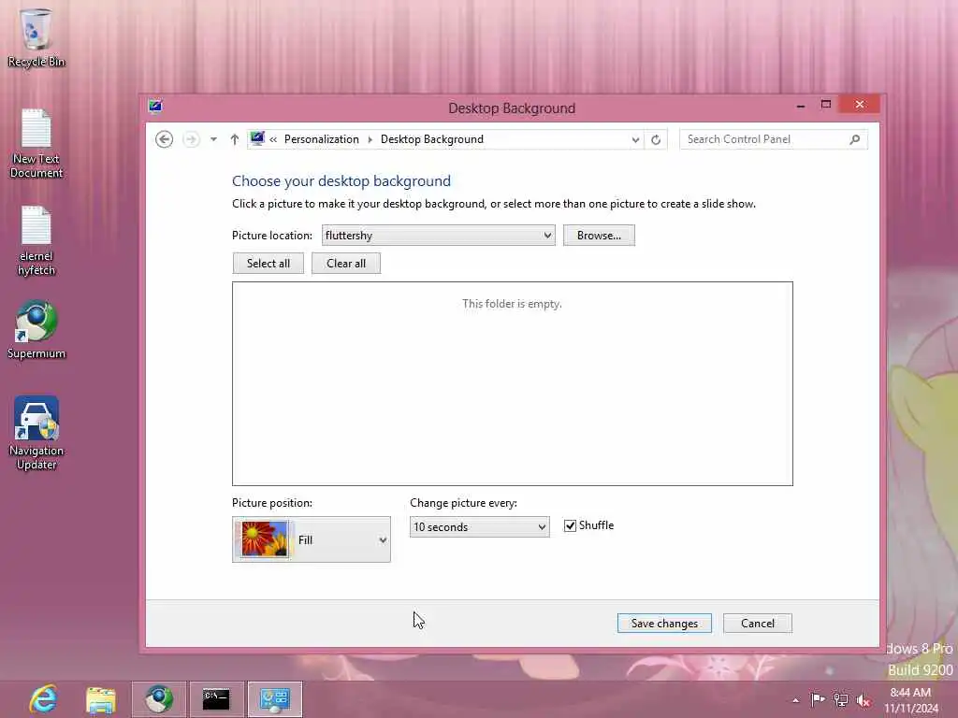Expand the address bar history dropdown
This screenshot has width=958, height=718.
[635, 140]
